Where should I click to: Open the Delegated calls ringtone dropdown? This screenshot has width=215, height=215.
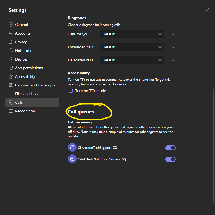(132, 60)
